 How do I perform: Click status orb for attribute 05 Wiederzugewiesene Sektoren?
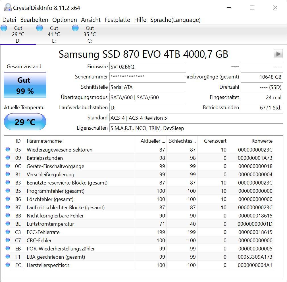(8, 149)
